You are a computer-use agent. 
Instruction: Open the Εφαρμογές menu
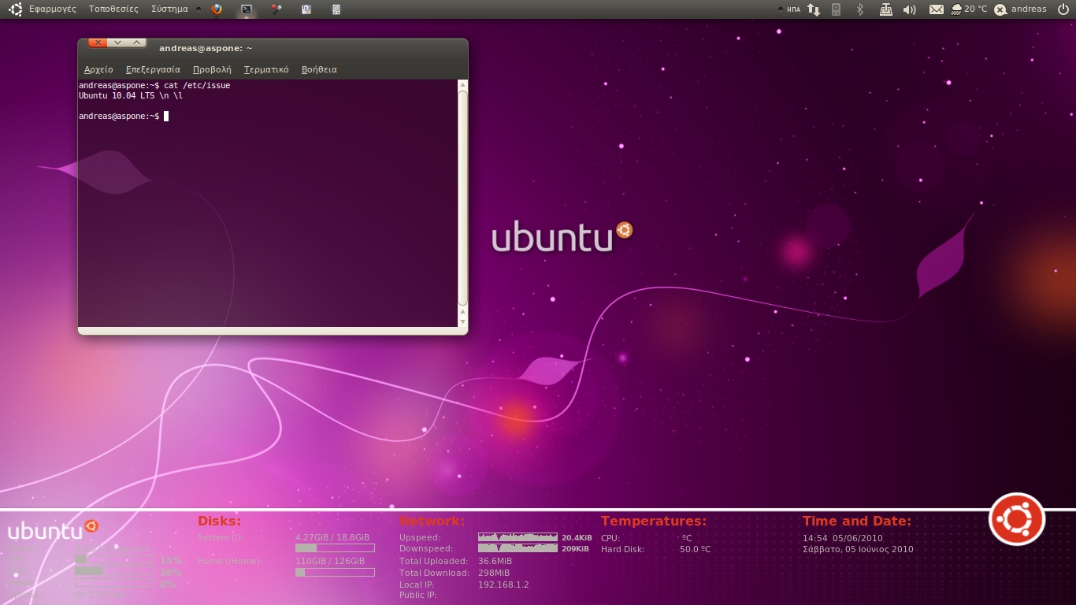click(x=52, y=9)
